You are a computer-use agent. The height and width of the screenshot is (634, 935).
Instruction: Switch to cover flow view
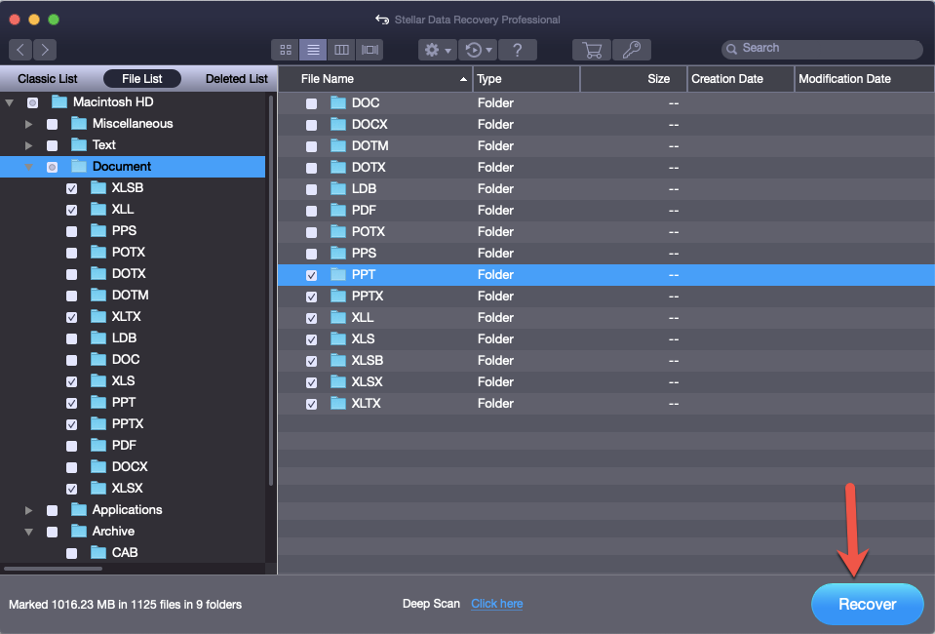(370, 50)
